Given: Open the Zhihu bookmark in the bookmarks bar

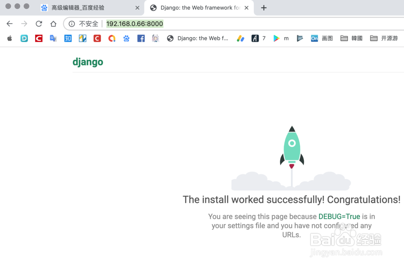Looking at the screenshot, I should (x=68, y=38).
